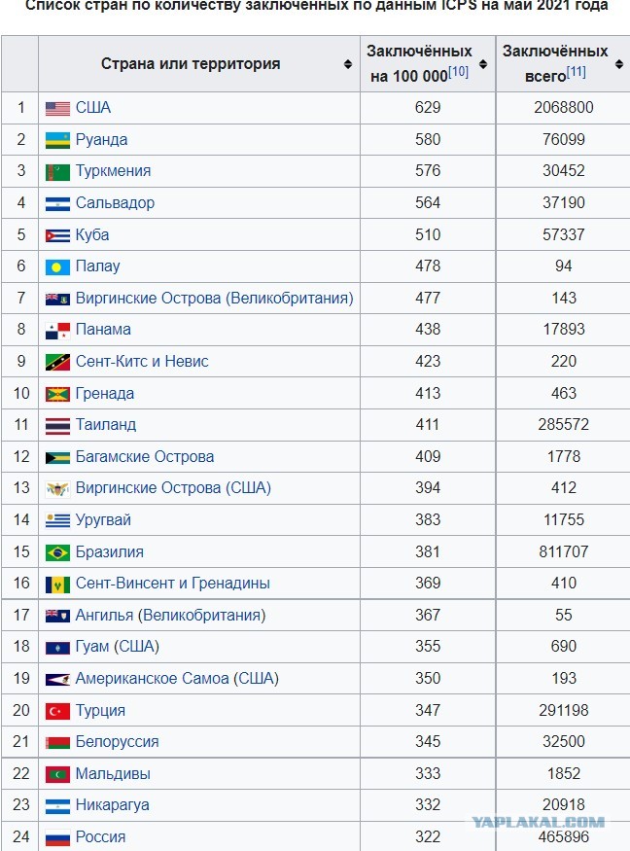Open the Сальвадор country link

pos(115,203)
